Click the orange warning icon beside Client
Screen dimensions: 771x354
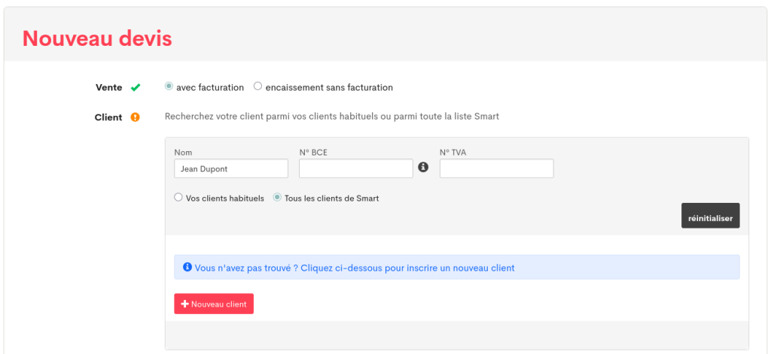pos(136,117)
